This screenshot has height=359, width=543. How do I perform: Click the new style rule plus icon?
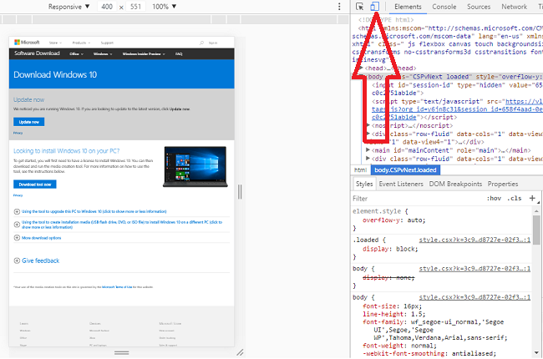coord(532,198)
